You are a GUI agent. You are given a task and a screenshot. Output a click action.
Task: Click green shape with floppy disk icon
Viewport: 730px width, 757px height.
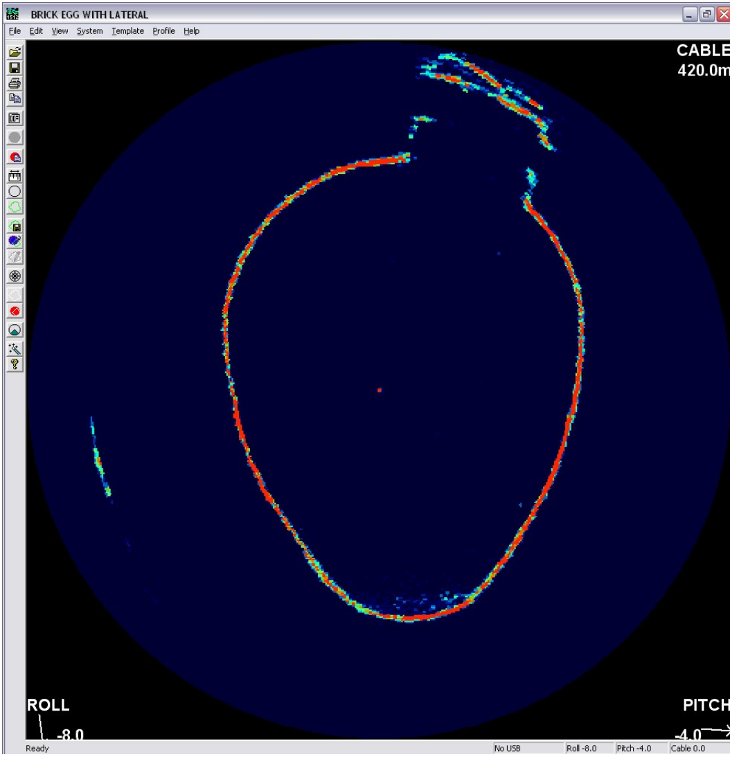pos(15,226)
